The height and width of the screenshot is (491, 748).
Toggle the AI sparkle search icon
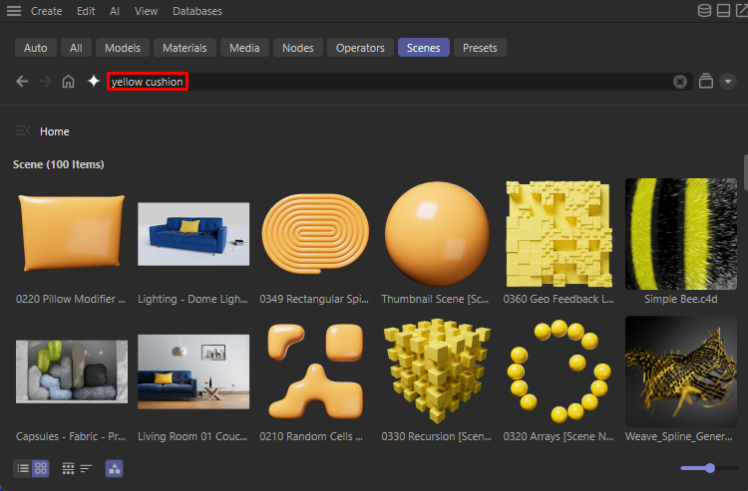coord(94,81)
